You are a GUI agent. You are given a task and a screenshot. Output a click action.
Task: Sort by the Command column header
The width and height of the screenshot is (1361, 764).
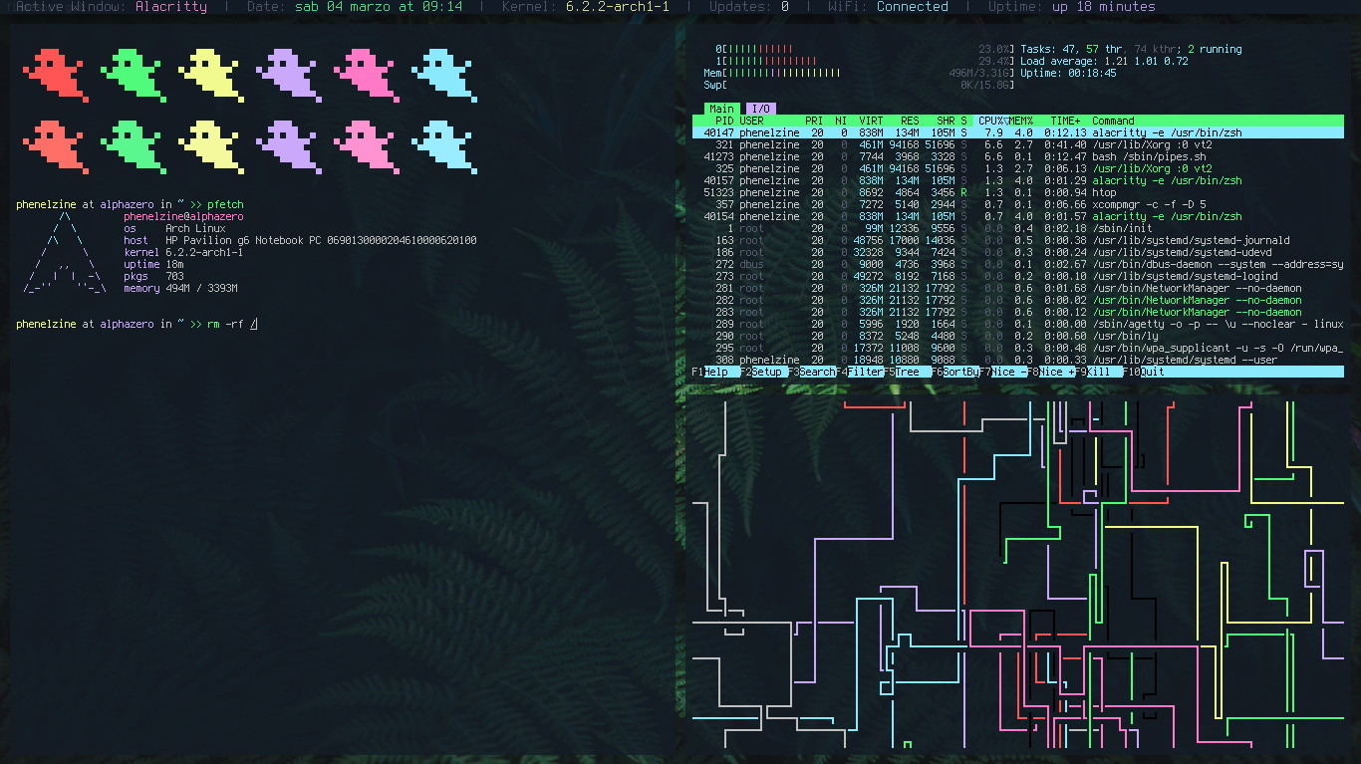(1113, 121)
